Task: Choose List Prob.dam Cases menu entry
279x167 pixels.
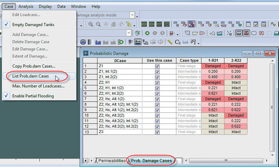Action: pos(39,76)
